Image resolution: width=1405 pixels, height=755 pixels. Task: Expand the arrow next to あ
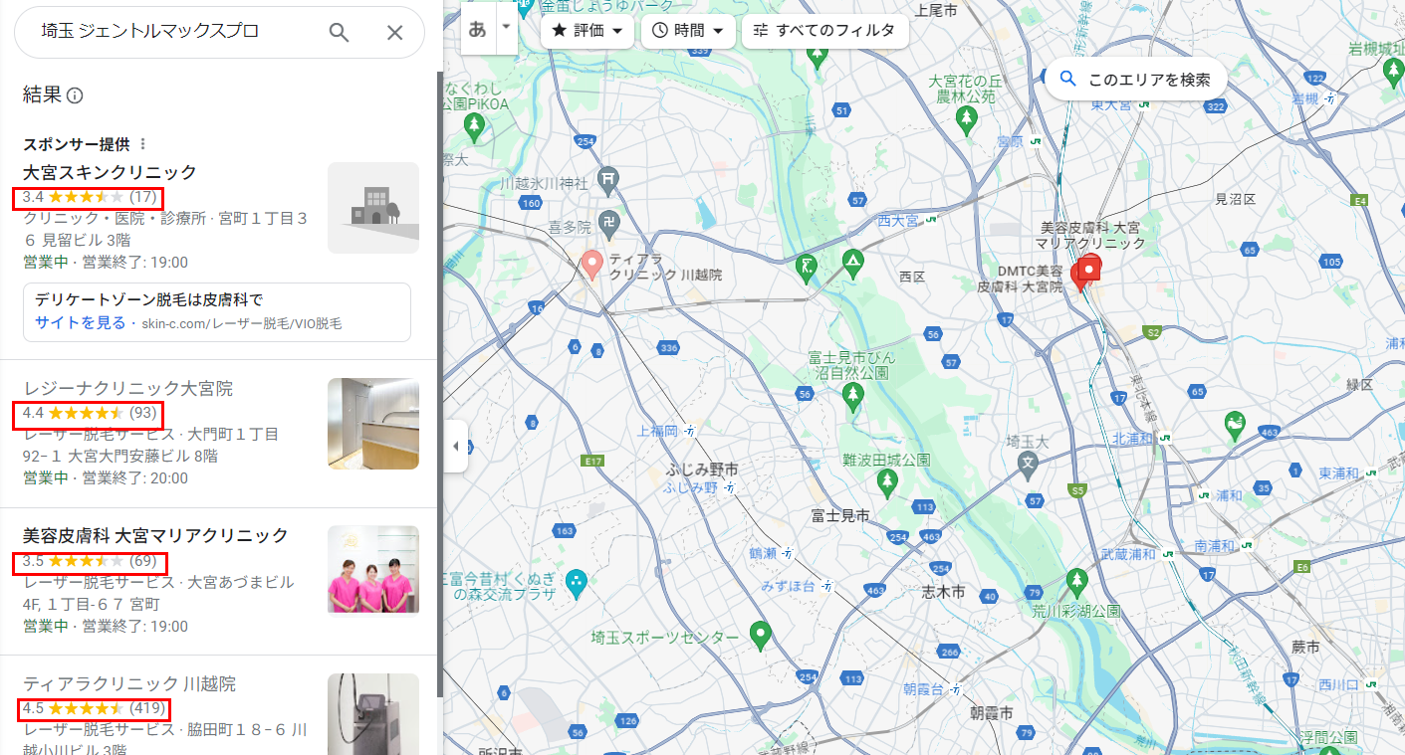coord(507,26)
